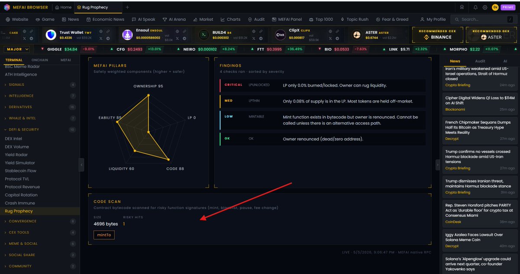Open Charts toolbar item

pos(231,19)
